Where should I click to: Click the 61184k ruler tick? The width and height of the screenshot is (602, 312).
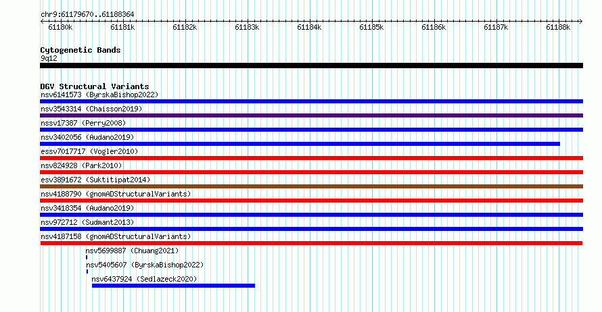[309, 27]
